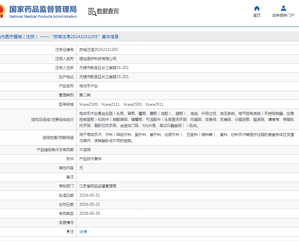Click the 结构及组成/主要组成成分 label
This screenshot has height=242, width=299.
point(52,120)
